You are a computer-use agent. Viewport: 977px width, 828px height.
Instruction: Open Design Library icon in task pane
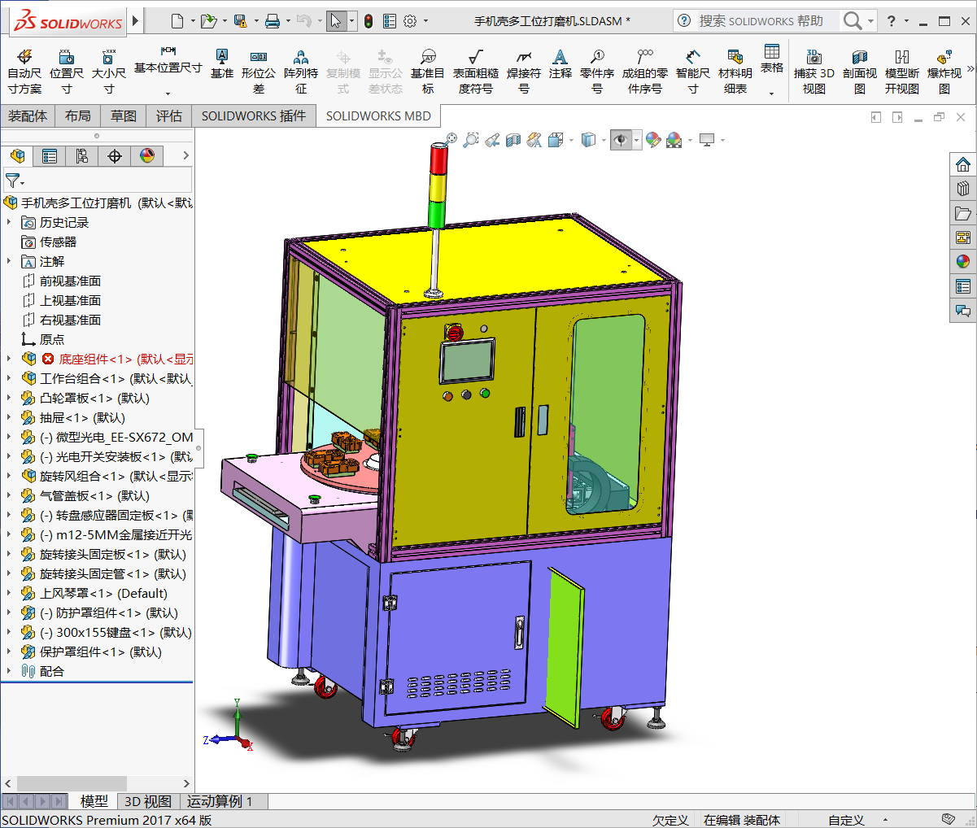click(x=963, y=189)
